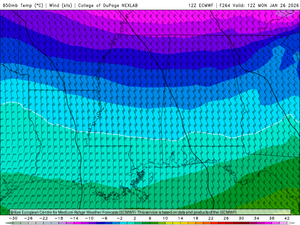Select "College of DuPage NEXLAB" header text
This screenshot has width=300, height=225.
pyautogui.click(x=108, y=5)
